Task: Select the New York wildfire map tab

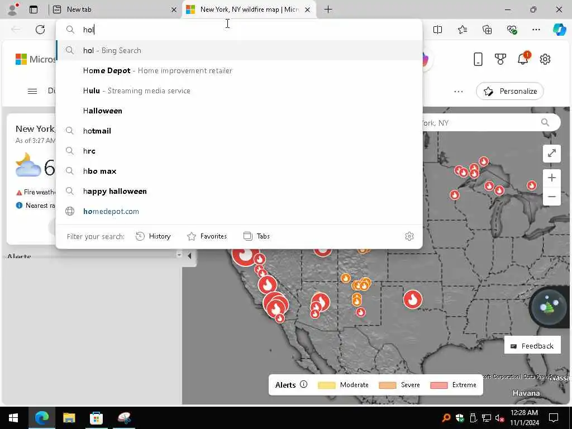Action: click(x=249, y=9)
